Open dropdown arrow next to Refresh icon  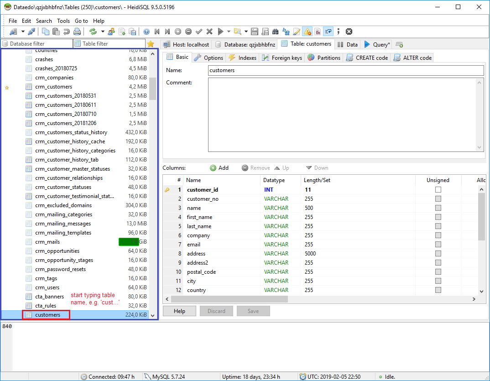click(103, 31)
